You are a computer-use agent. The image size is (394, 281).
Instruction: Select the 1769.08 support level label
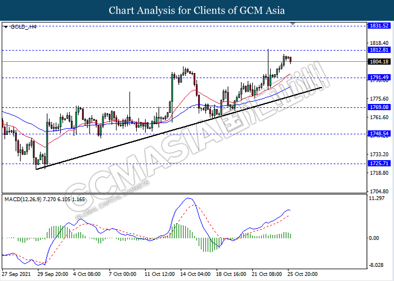pos(379,107)
